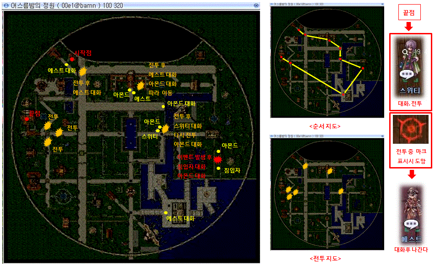Viewport: 435px width, 266px height.
Task: Click the red end point marker (끝점) on main map
Action: (27, 119)
